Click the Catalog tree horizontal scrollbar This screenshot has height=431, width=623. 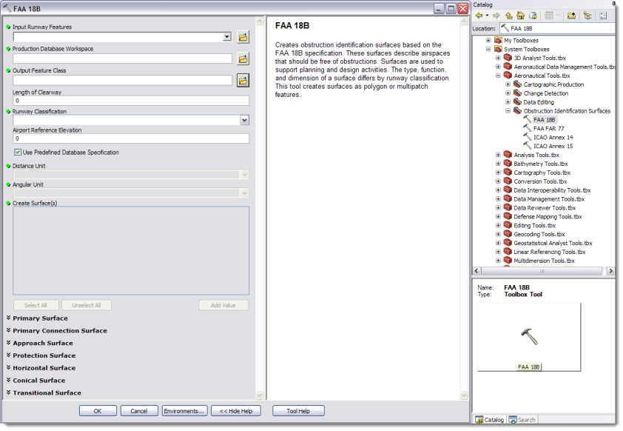542,271
